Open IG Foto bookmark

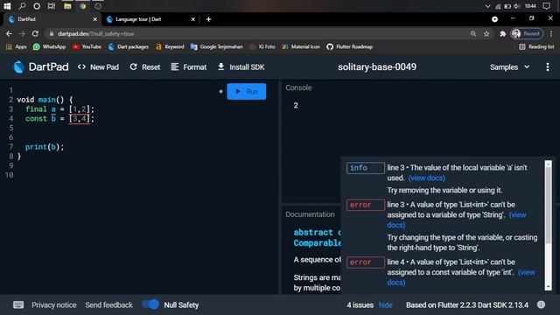[x=262, y=46]
